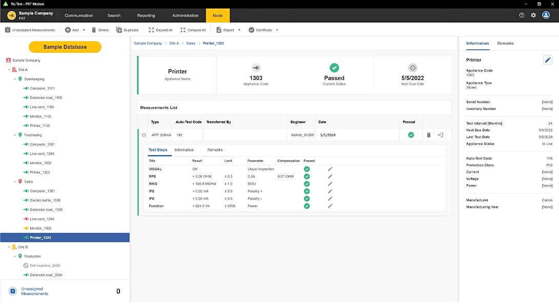Select Monitor_1102 in tree
Image resolution: width=559 pixels, height=308 pixels.
(x=41, y=117)
